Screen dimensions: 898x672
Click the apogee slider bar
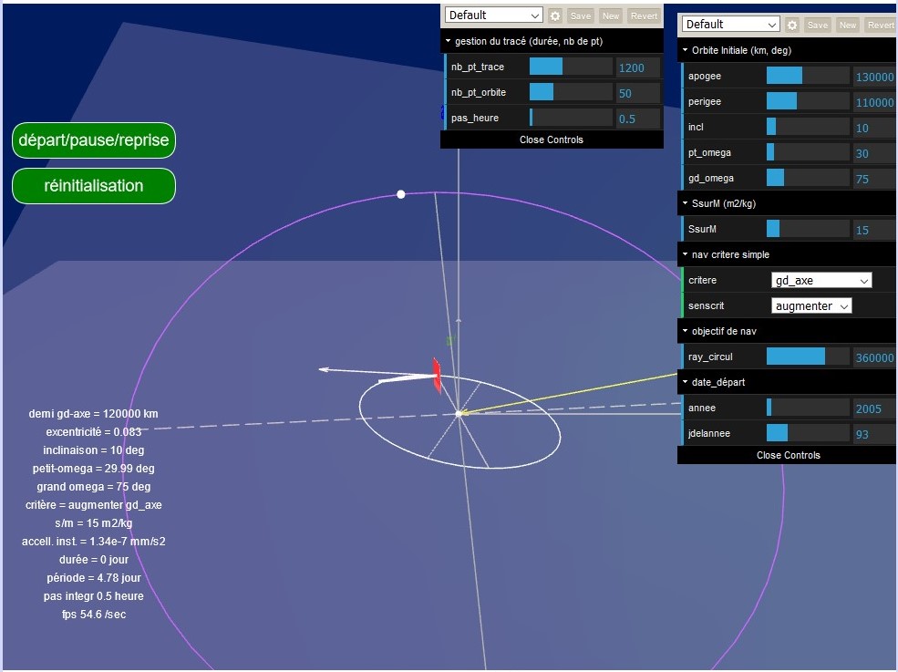(808, 76)
